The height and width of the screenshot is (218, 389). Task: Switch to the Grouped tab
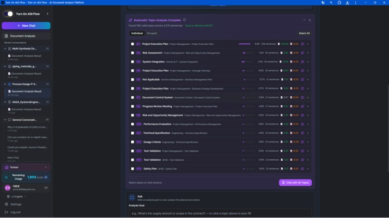[x=152, y=33]
